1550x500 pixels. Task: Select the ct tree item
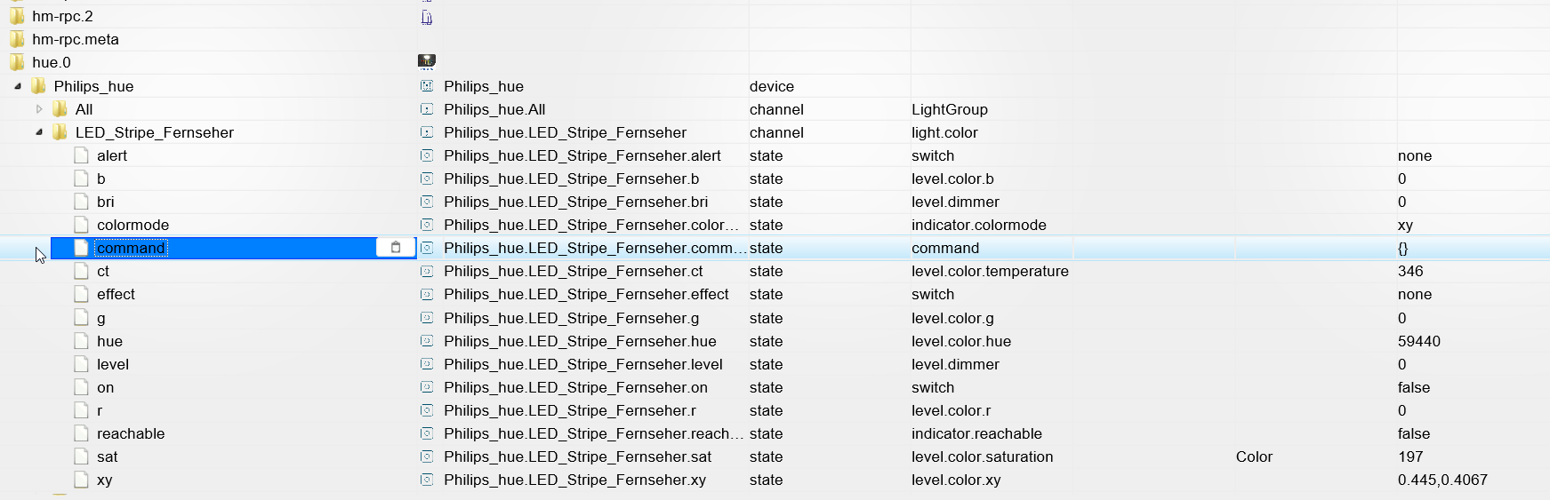tap(103, 271)
